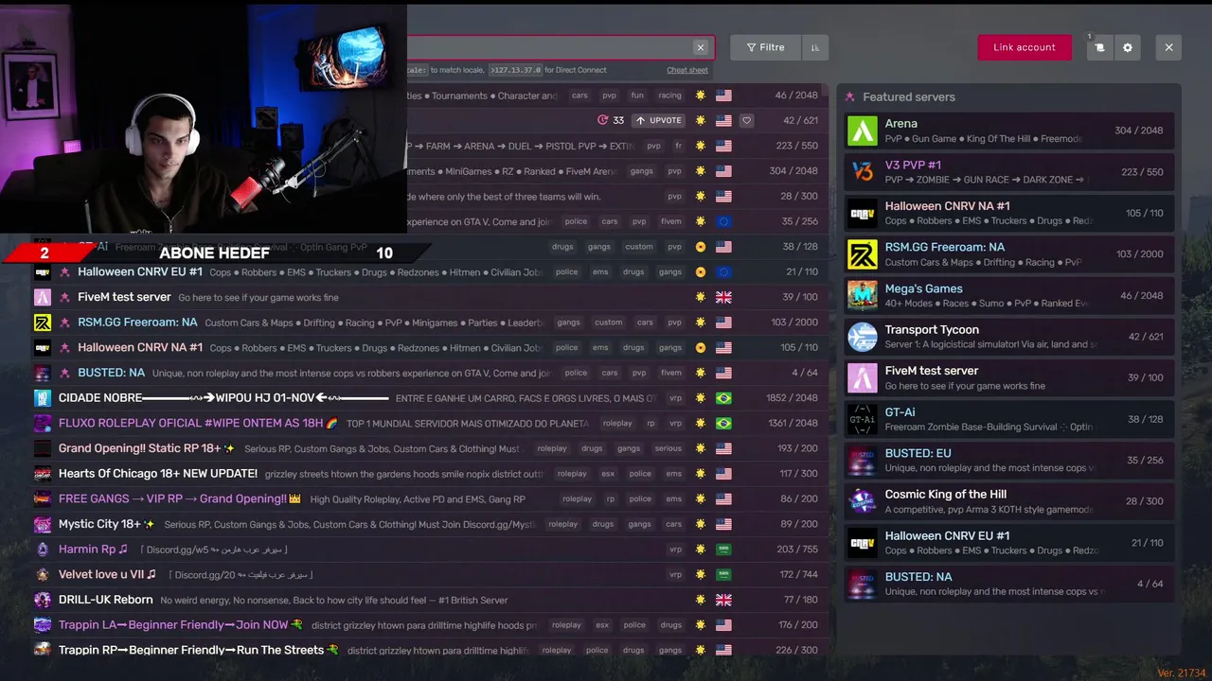
Task: Favorite the server with 42 / 621 players
Action: [747, 120]
